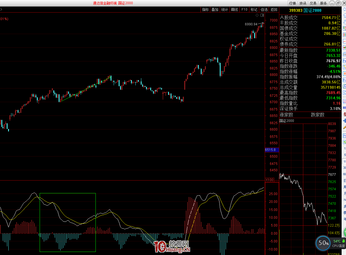Screen dimensions: 346x255
Task: Click the 今日开盘 value 7653.32
Action: click(333, 56)
